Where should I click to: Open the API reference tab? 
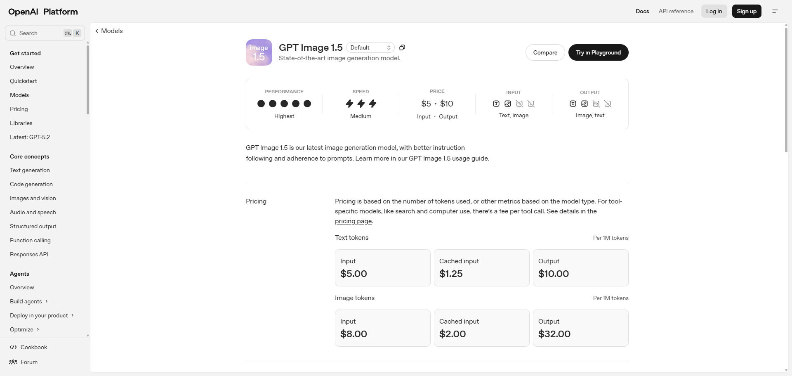(x=676, y=11)
